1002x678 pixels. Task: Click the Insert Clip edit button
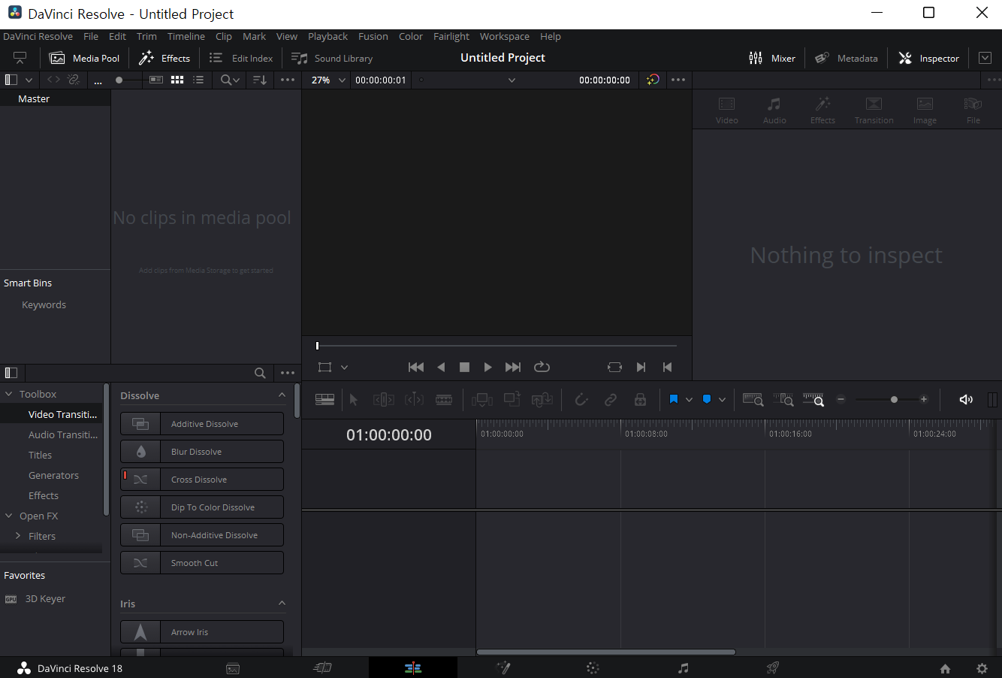482,399
